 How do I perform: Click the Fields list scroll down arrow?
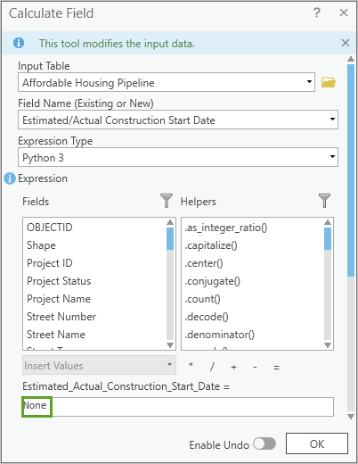coord(170,345)
